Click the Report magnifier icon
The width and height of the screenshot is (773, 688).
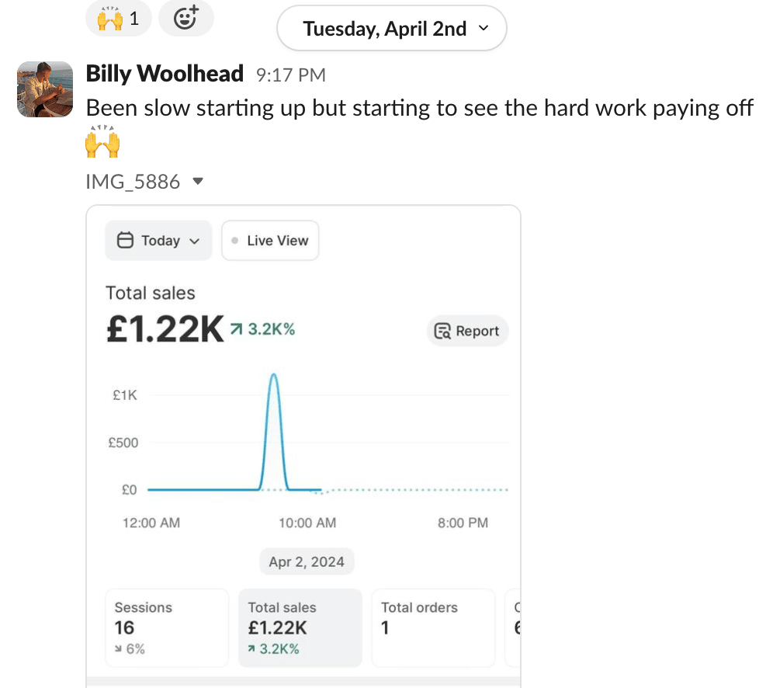(443, 332)
